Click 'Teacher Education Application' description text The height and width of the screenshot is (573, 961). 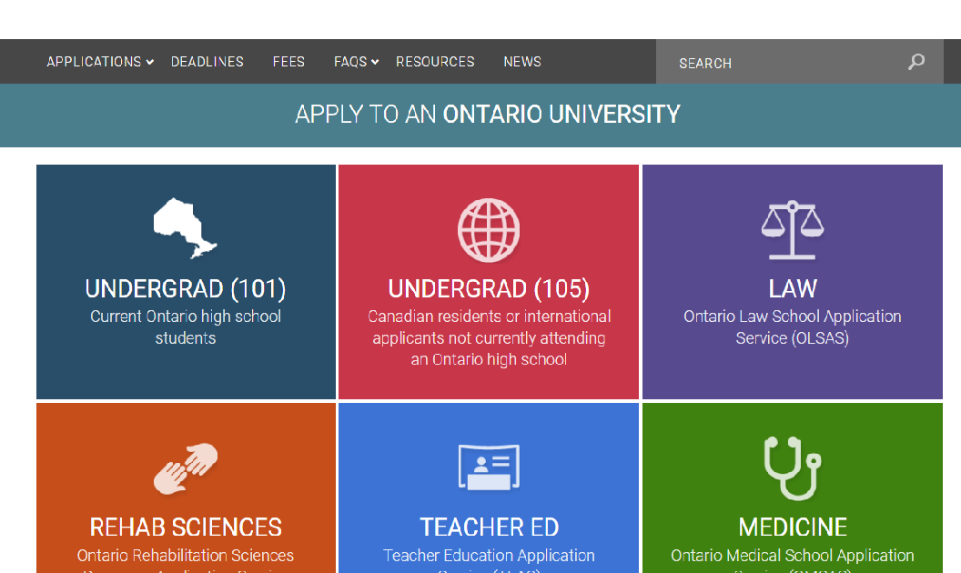coord(489,556)
